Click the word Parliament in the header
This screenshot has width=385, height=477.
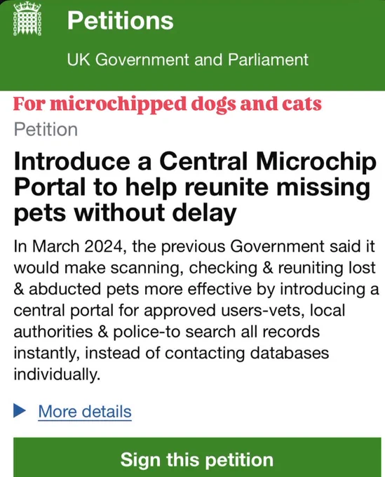pyautogui.click(x=268, y=60)
